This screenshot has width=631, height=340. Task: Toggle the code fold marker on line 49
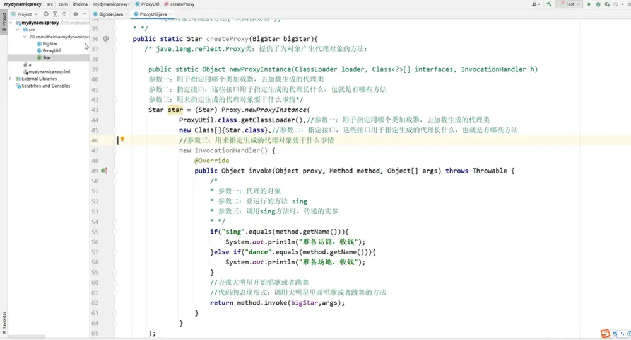(x=115, y=171)
